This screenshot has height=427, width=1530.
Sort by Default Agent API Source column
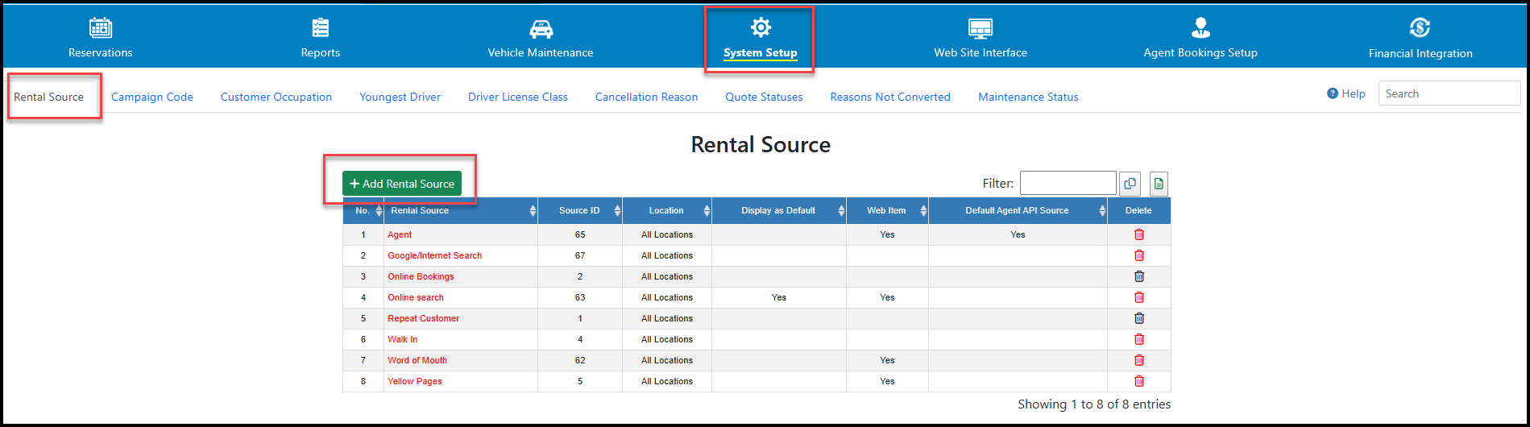click(1018, 210)
